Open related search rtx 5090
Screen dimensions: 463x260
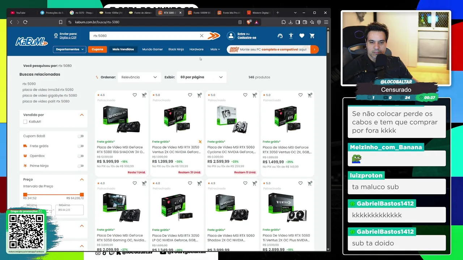[29, 84]
